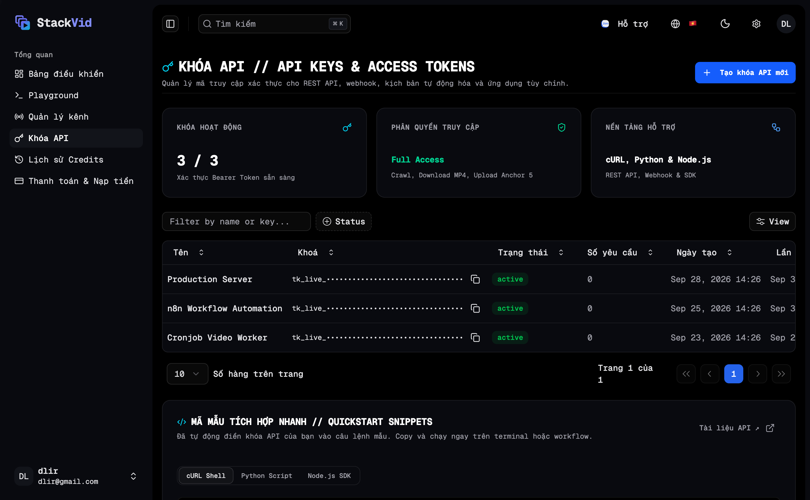Click n8n Workflow Automation row name
This screenshot has height=500, width=810.
tap(225, 308)
